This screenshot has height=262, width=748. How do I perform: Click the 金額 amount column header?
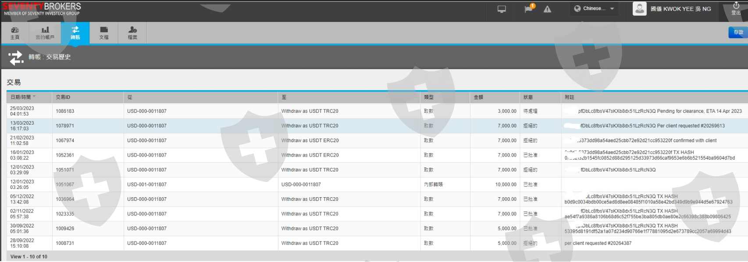click(478, 97)
